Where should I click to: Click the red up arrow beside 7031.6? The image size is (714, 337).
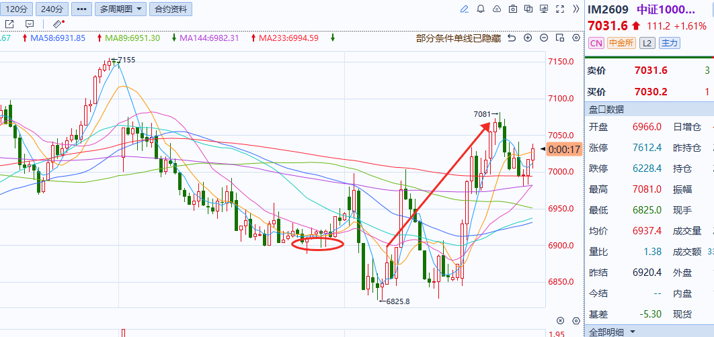click(x=636, y=26)
